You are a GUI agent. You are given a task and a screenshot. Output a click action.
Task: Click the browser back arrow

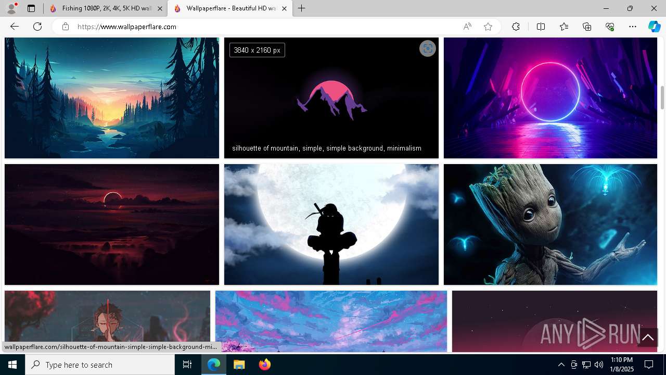pyautogui.click(x=15, y=27)
